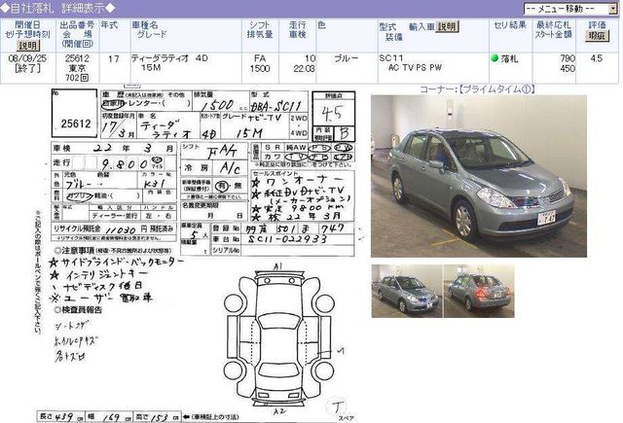Open the large front-angle car photo
The height and width of the screenshot is (423, 623).
(478, 176)
